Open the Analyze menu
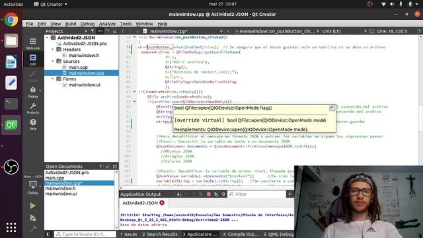The height and width of the screenshot is (238, 423). pos(107,24)
